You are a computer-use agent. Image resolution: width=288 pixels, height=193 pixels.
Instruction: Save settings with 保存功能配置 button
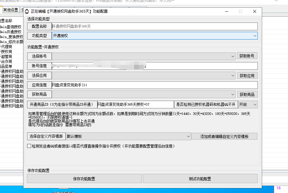[84, 179]
